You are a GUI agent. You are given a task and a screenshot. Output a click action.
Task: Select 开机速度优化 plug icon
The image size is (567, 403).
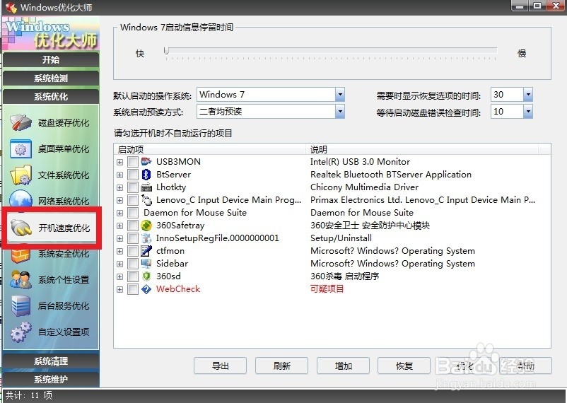click(x=22, y=228)
